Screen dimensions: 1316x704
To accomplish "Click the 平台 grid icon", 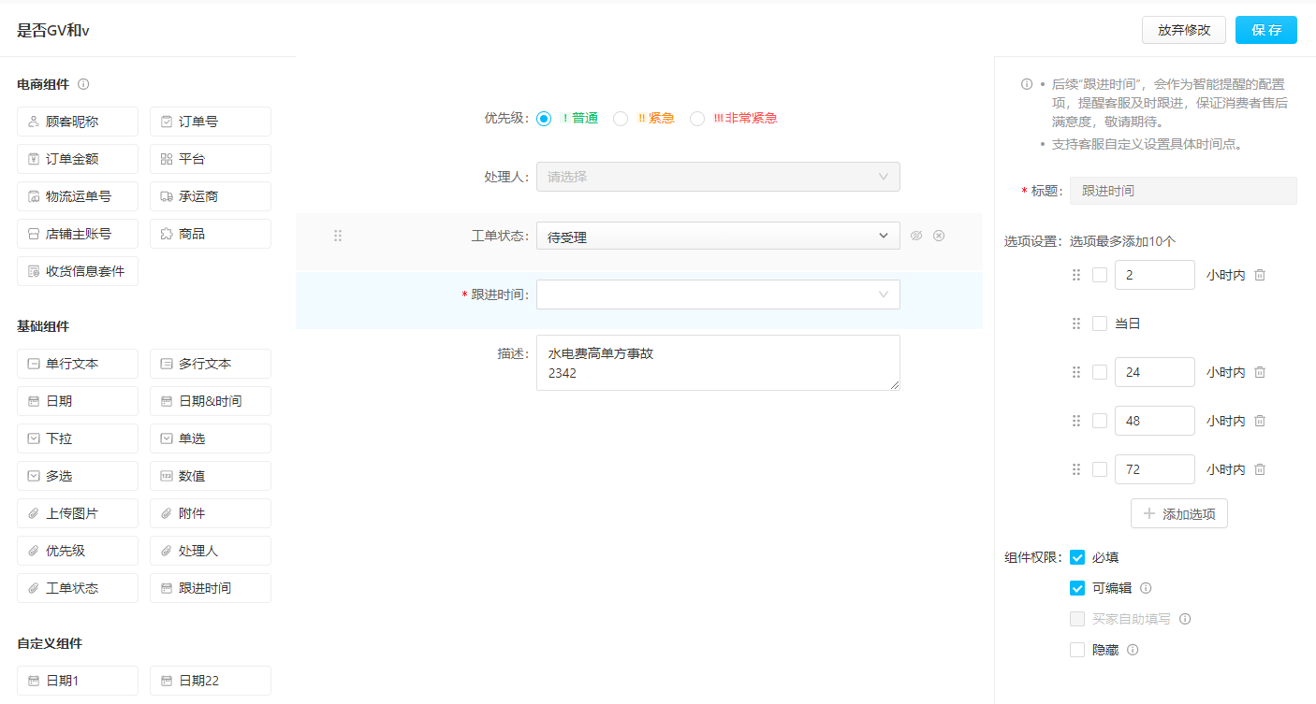I will 167,159.
